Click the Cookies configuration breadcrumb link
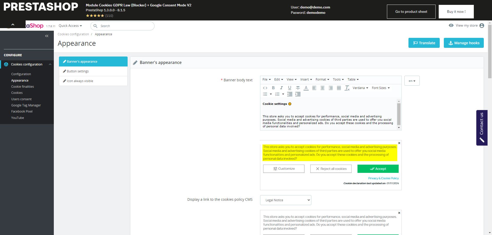 coord(73,34)
